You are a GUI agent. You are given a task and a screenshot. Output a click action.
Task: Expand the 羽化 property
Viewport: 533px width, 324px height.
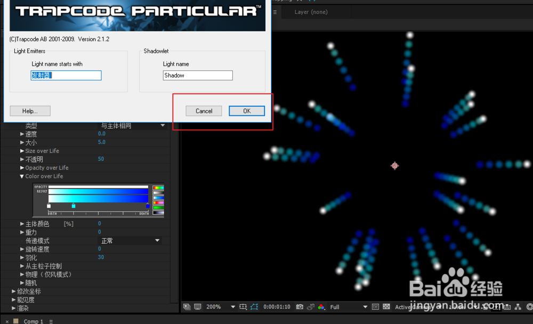(22, 258)
